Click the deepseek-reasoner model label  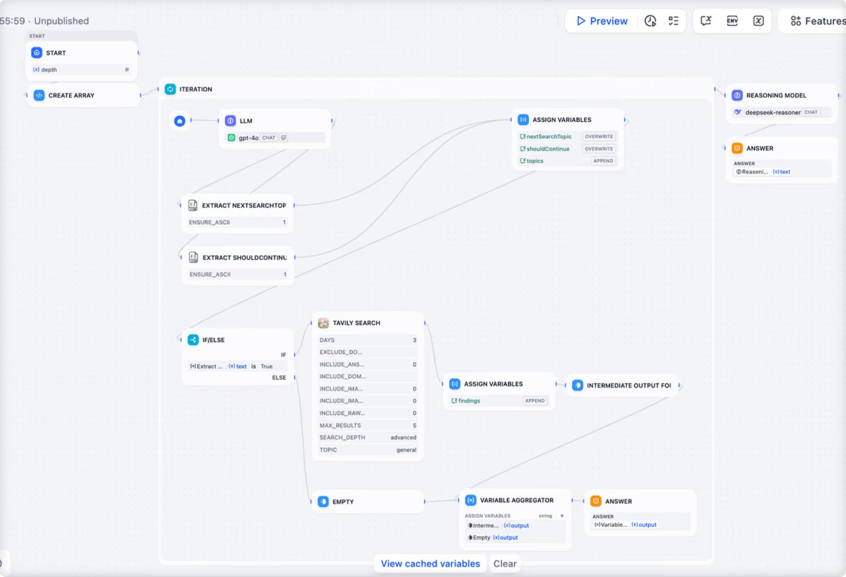(773, 112)
